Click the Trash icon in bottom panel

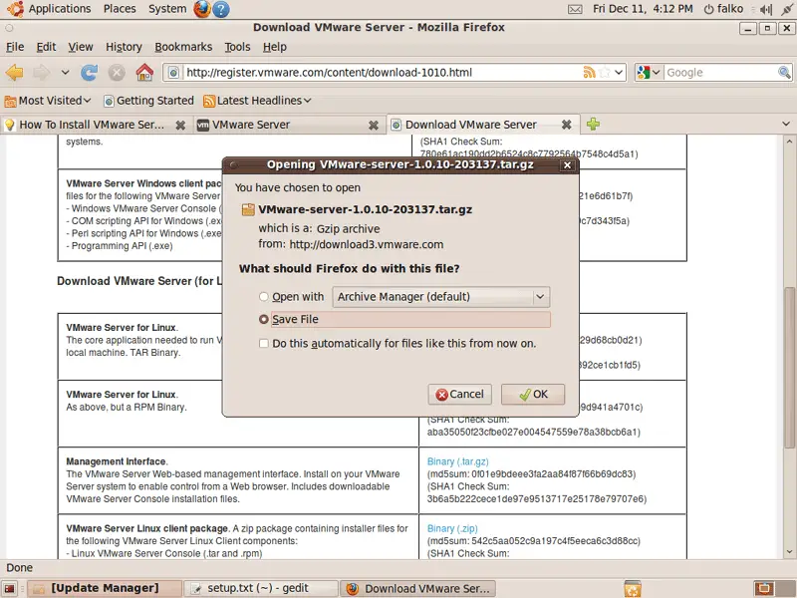pyautogui.click(x=633, y=588)
